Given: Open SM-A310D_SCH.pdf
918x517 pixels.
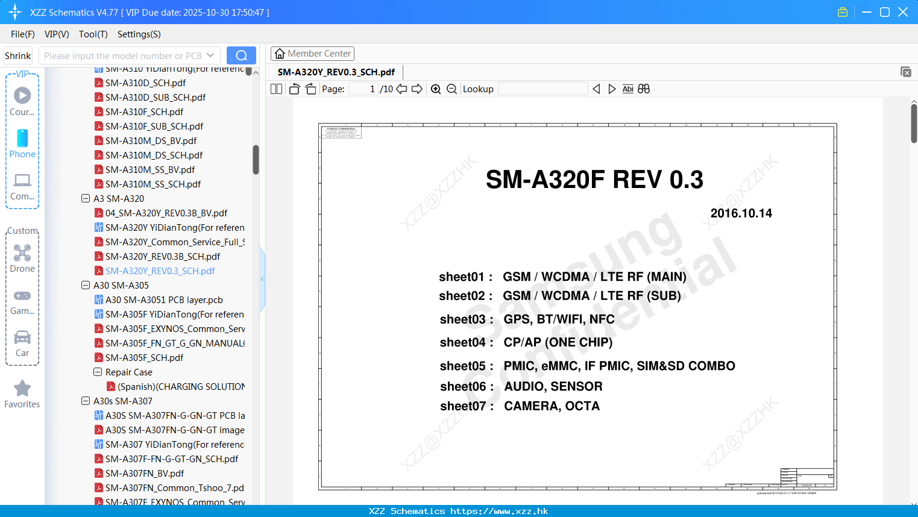Looking at the screenshot, I should coord(145,83).
